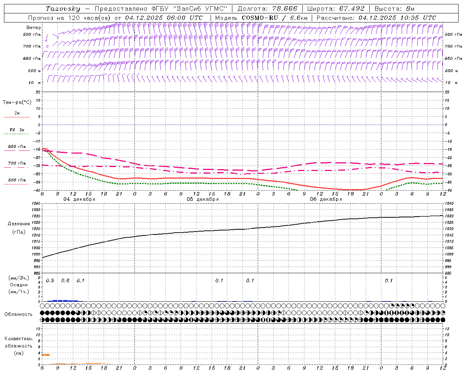464x371 pixels.
Task: Click the Осадки panel label
Action: (x=18, y=285)
